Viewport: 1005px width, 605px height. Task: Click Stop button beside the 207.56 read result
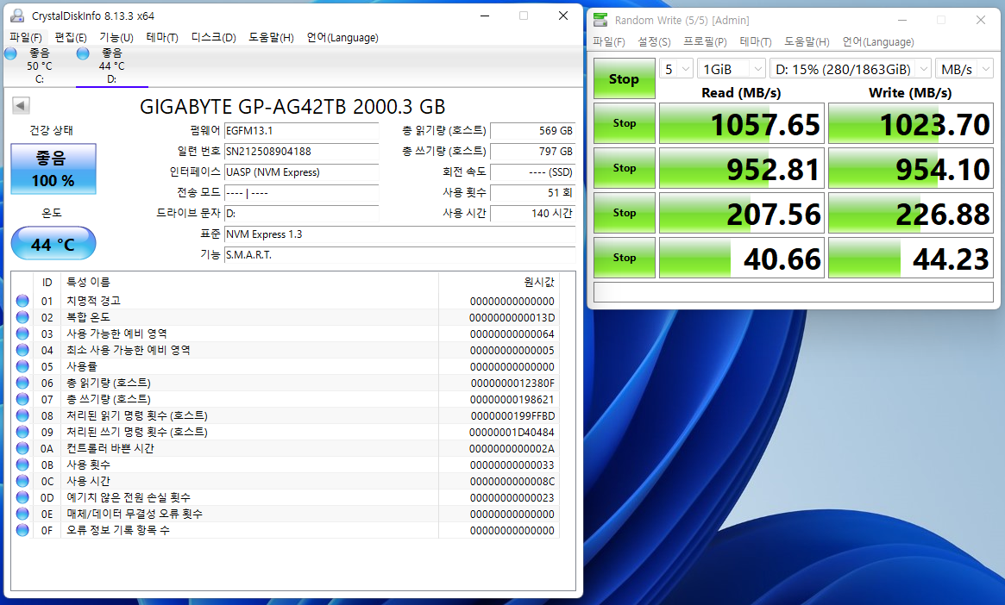coord(625,213)
